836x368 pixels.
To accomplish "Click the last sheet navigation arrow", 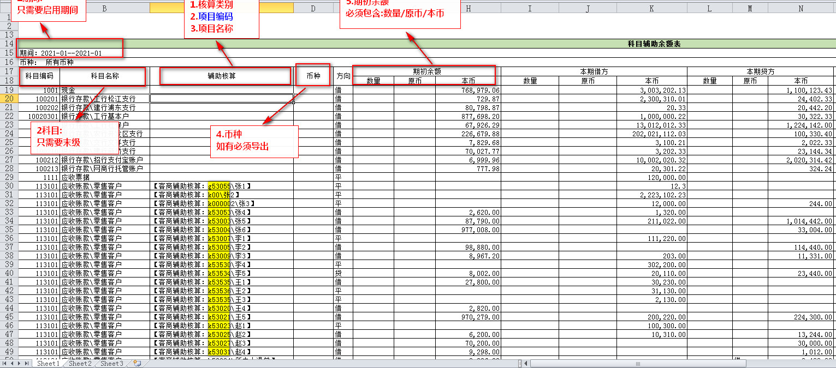I will (27, 364).
